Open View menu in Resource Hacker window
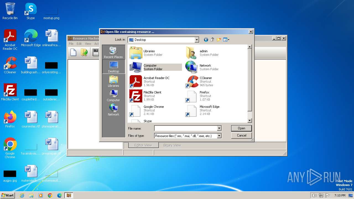The image size is (354, 199). pyautogui.click(x=88, y=44)
